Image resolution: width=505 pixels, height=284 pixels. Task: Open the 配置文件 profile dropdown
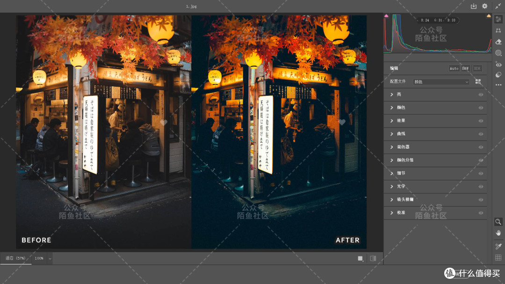pos(441,82)
